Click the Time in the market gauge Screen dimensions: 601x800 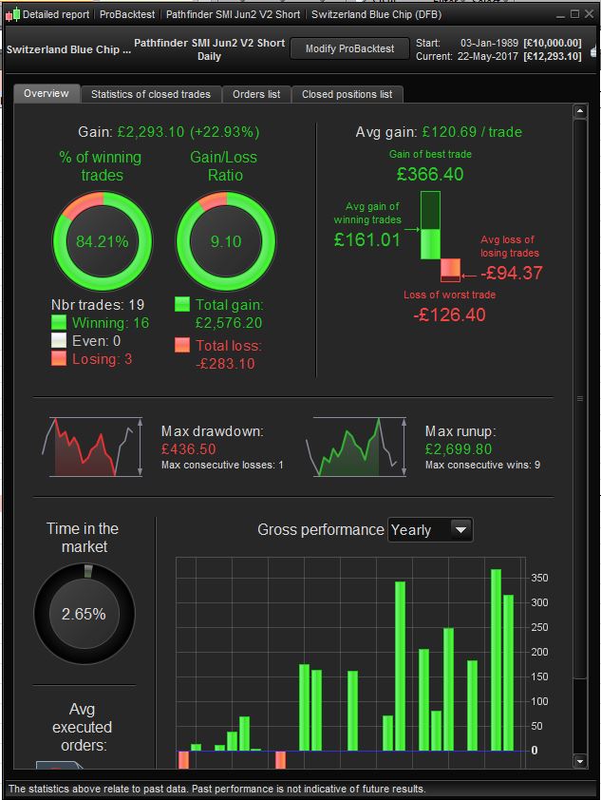pyautogui.click(x=85, y=614)
